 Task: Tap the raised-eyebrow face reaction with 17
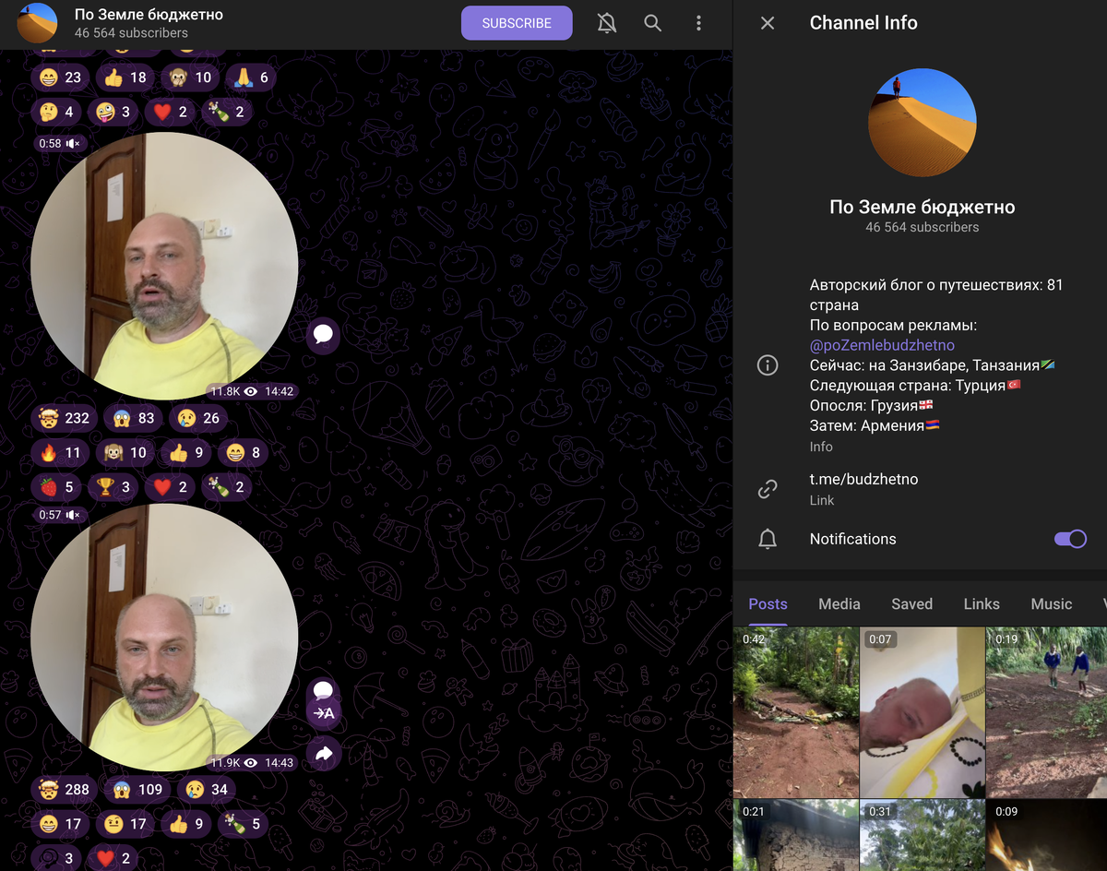pyautogui.click(x=125, y=824)
